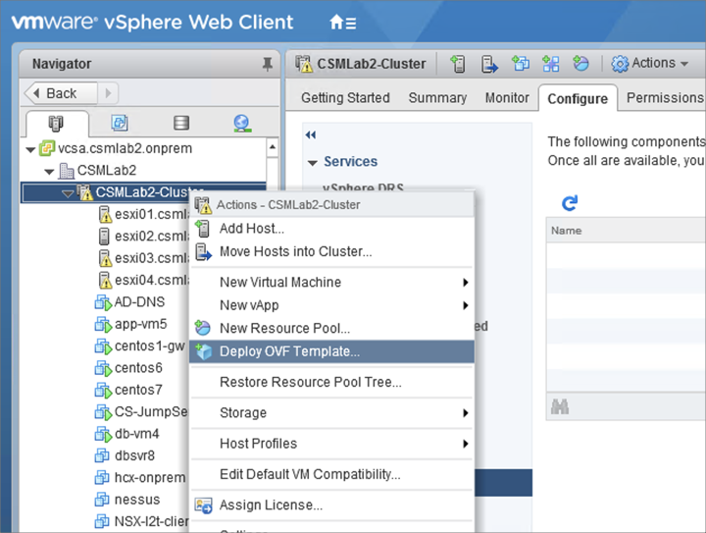This screenshot has width=706, height=533.
Task: Click the CSMLab2 datacenter entry
Action: (x=98, y=171)
